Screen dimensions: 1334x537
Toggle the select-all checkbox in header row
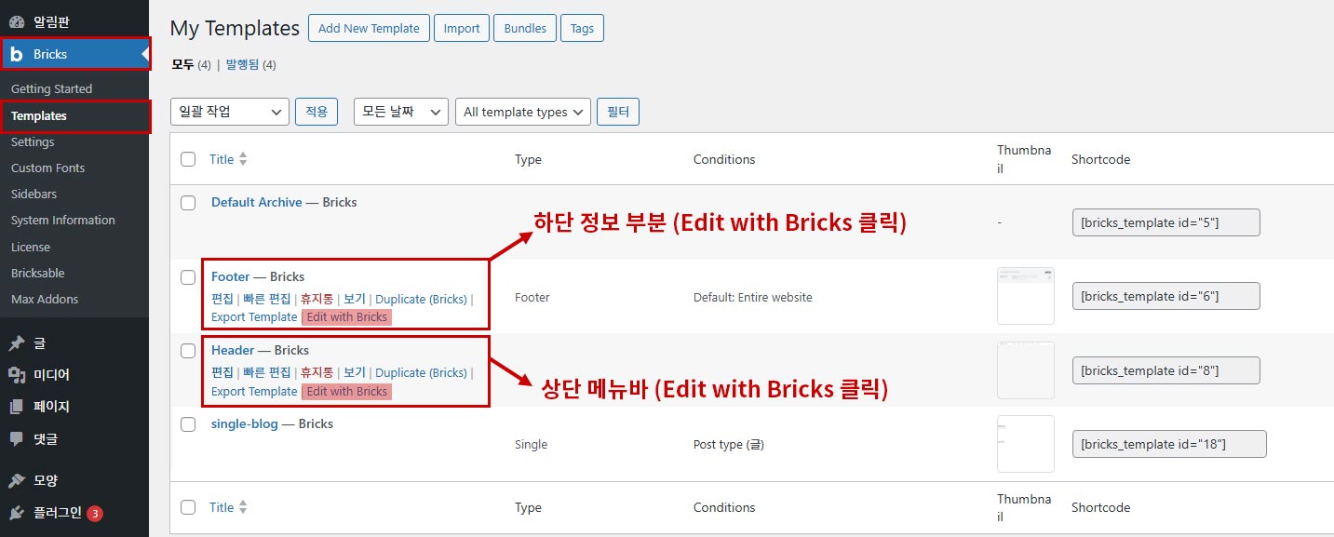[x=188, y=159]
